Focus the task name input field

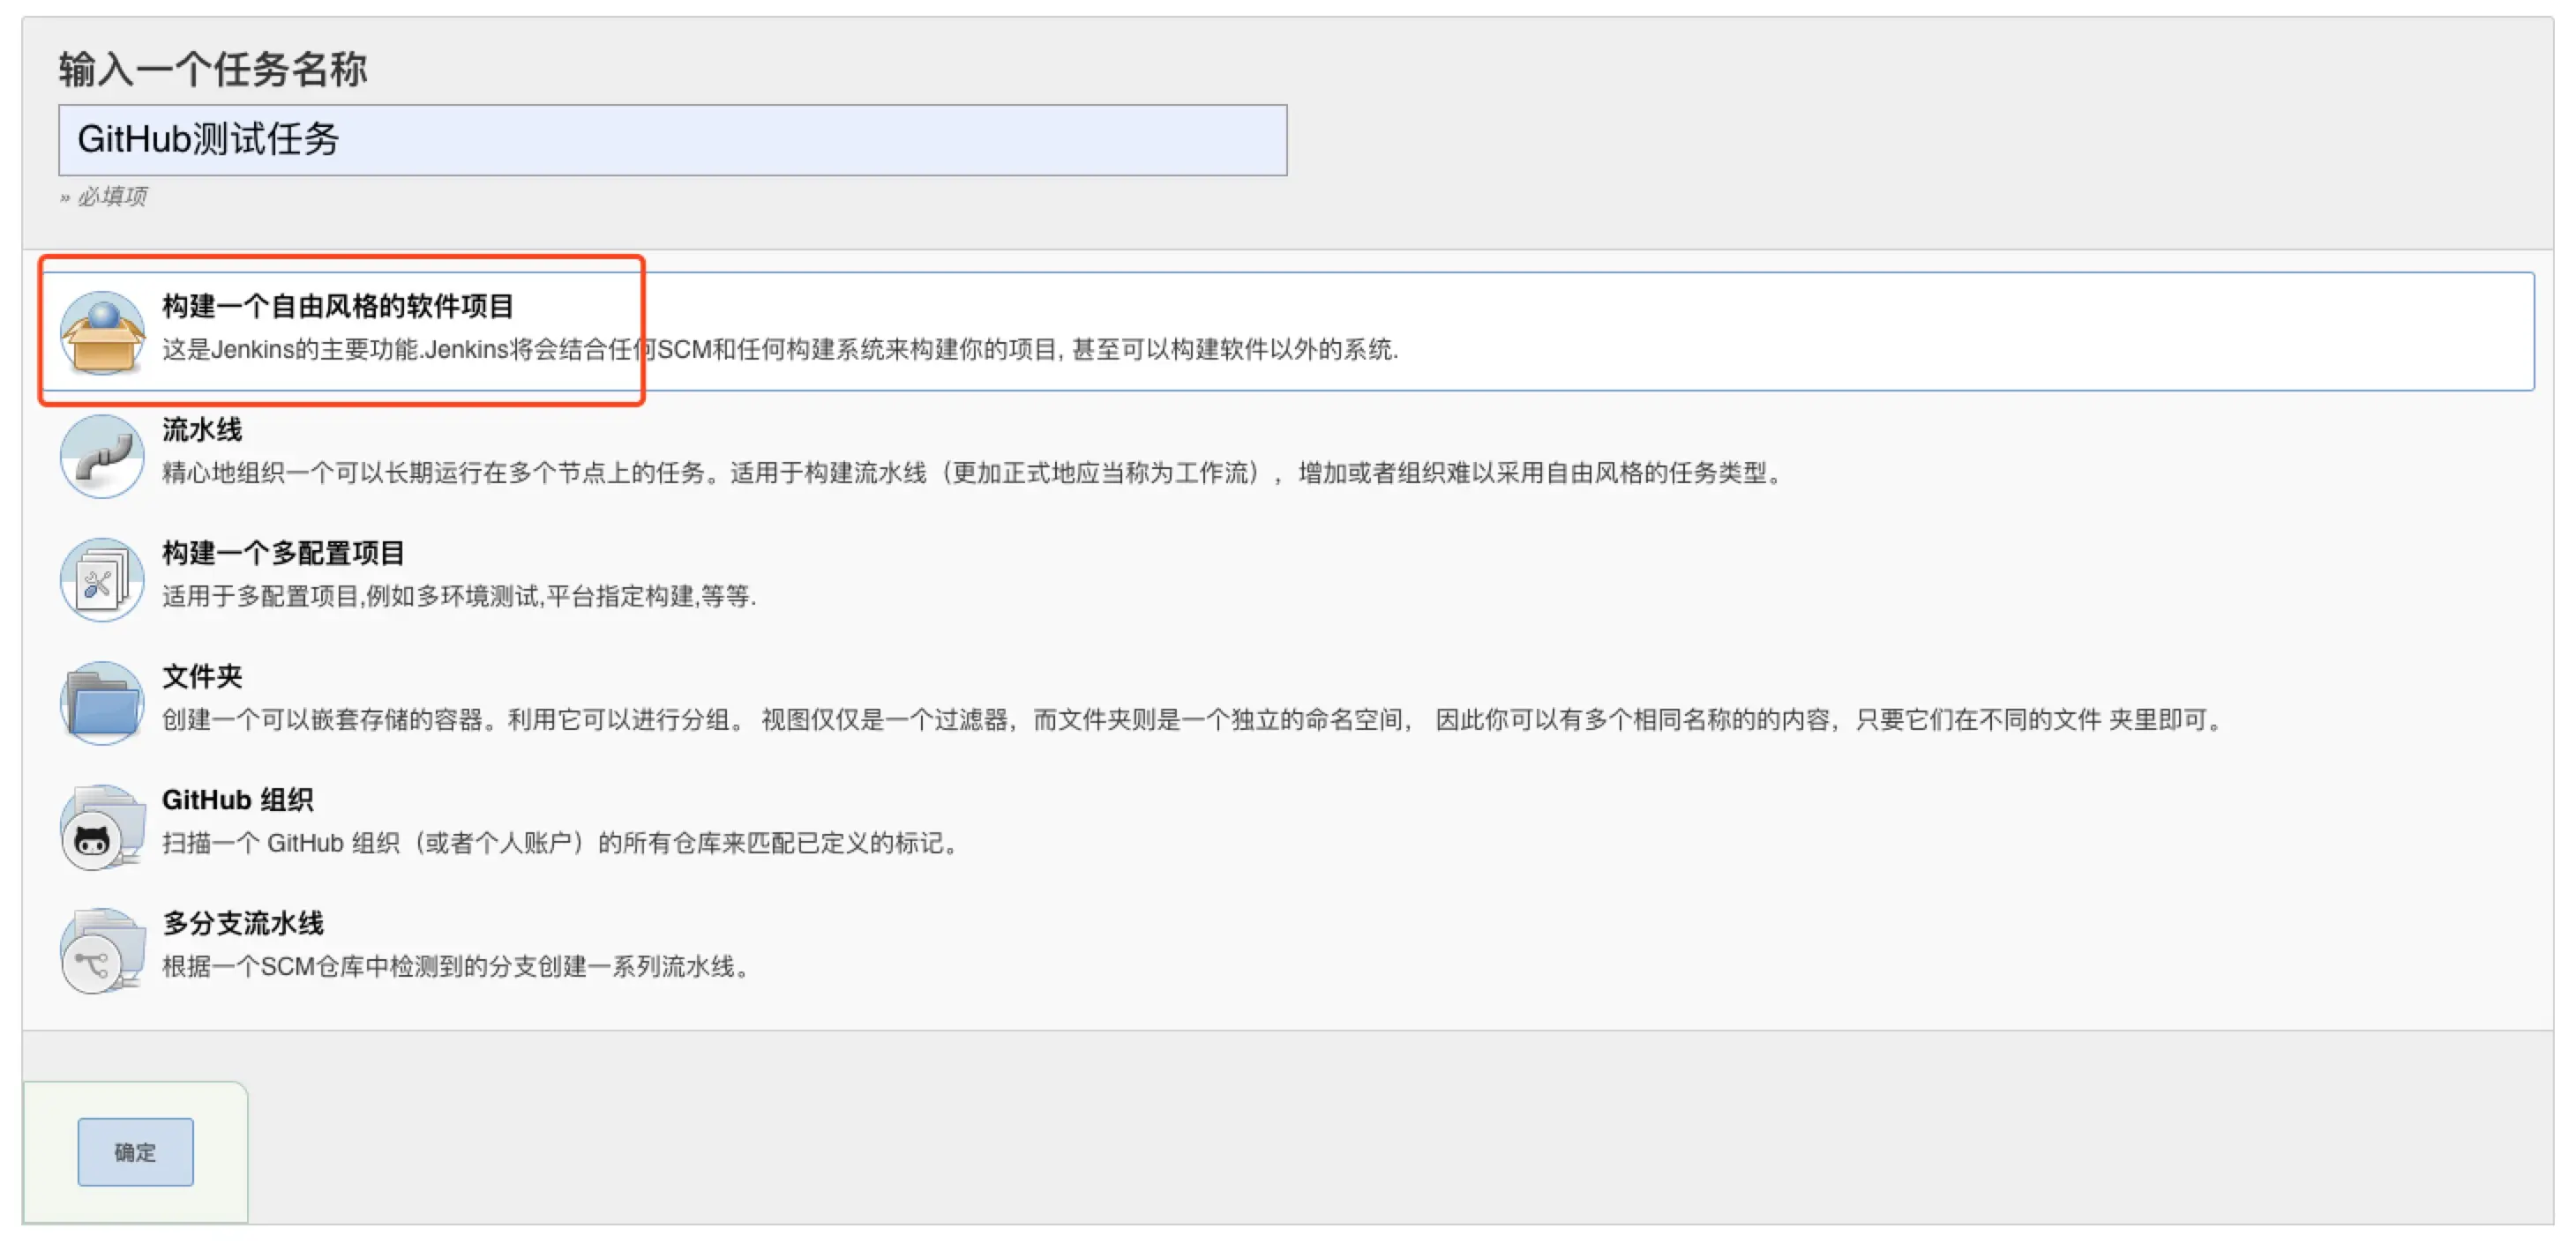tap(672, 140)
